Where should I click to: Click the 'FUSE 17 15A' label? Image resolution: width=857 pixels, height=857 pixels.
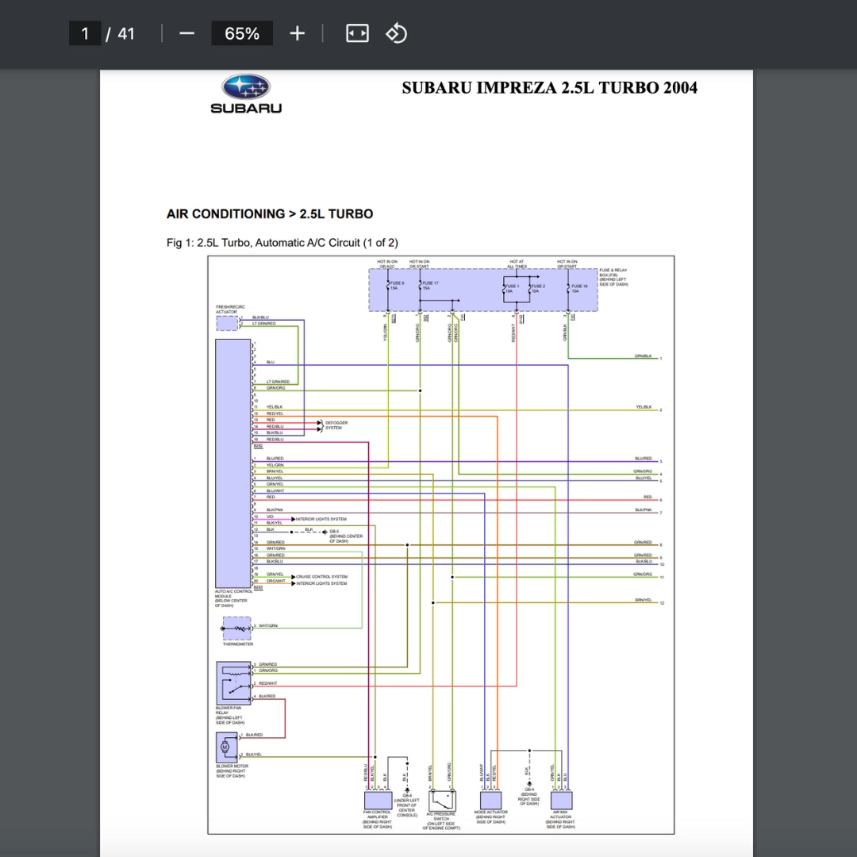430,286
